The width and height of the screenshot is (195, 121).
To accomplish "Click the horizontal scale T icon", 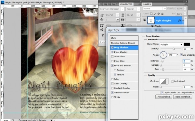I will pos(123,25).
